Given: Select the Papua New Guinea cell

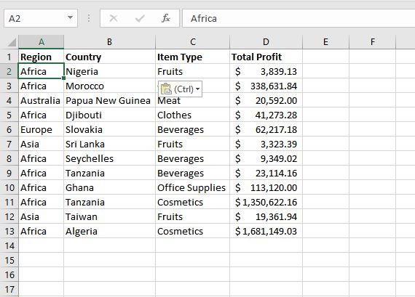Looking at the screenshot, I should coord(109,101).
